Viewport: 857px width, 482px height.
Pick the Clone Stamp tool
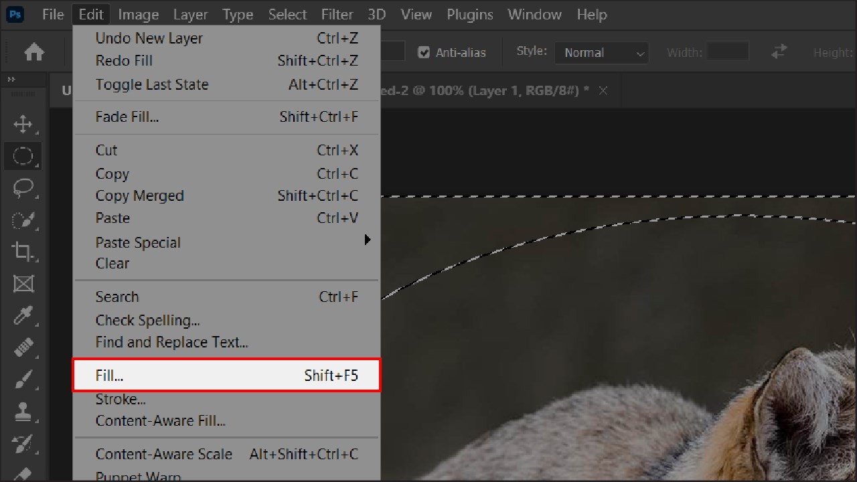[23, 412]
